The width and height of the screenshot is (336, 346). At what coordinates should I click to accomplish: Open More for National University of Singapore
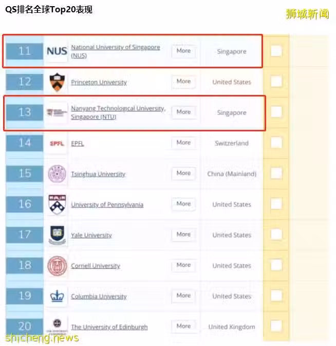point(183,51)
